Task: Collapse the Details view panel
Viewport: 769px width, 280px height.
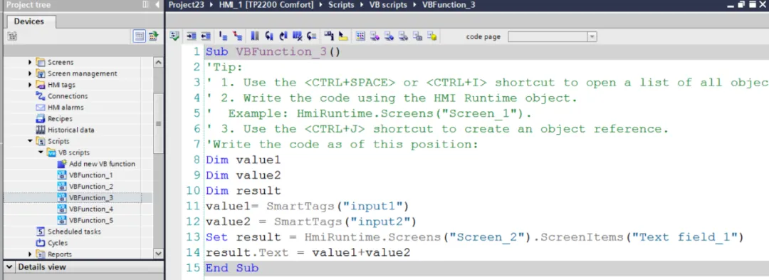Action: click(10, 267)
